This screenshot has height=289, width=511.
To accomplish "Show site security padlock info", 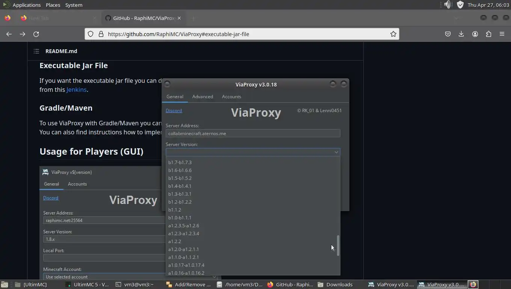I will pyautogui.click(x=101, y=34).
